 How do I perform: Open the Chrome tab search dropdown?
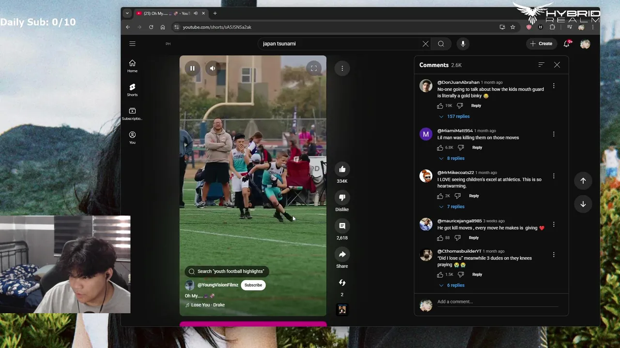click(127, 14)
